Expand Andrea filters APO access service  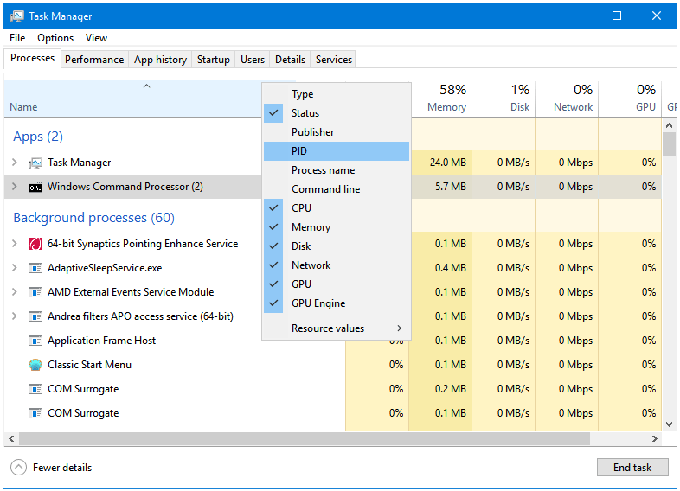point(15,316)
